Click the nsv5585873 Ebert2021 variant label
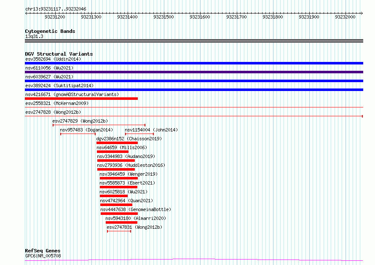The image size is (375, 265). pos(127,183)
